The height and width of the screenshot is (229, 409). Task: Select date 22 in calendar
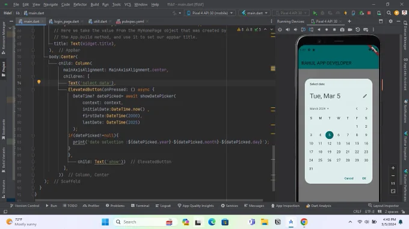[x=357, y=152]
